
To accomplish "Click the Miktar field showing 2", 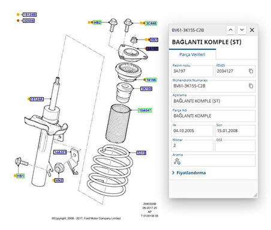I will coord(192,145).
